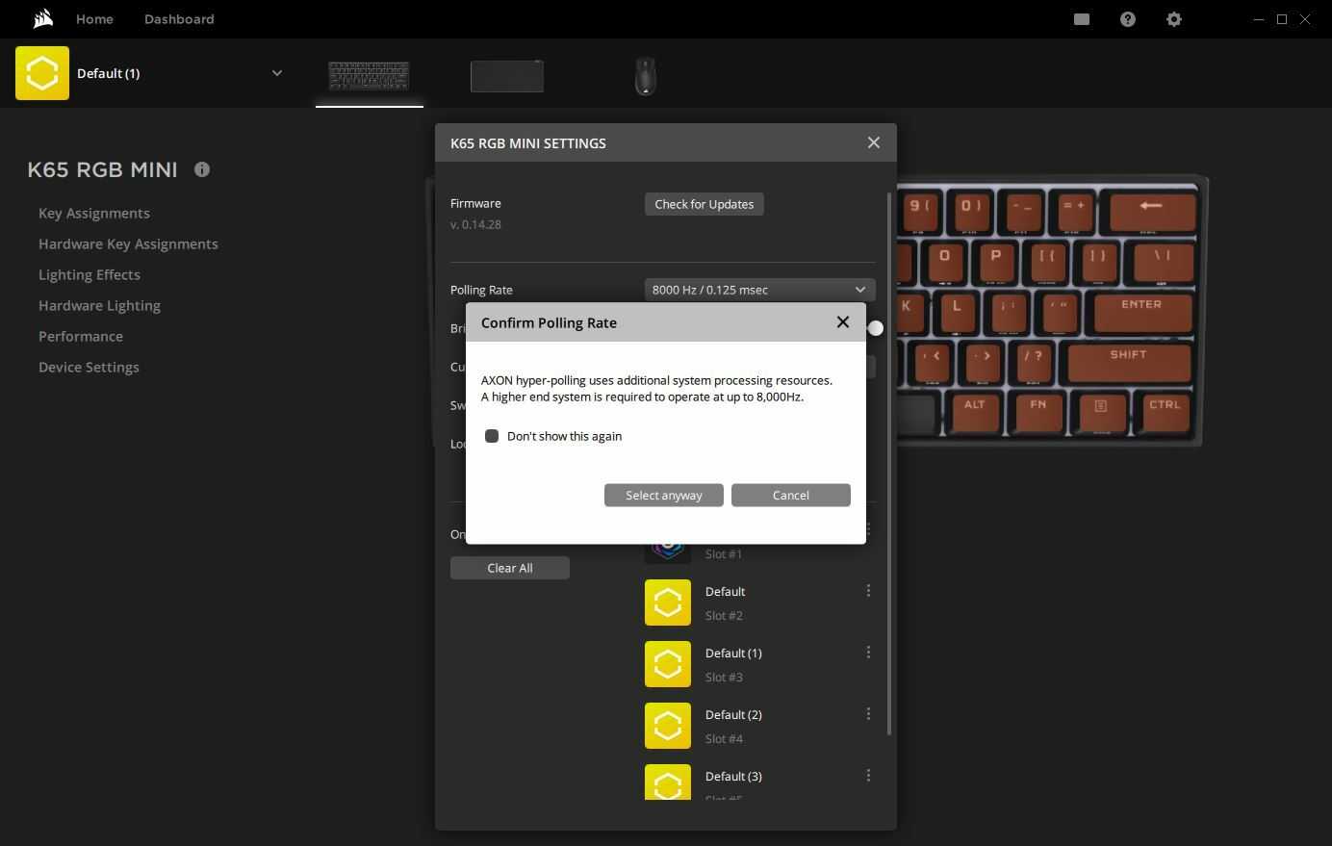Expand the Default (1) profile selector chevron
Image resolution: width=1332 pixels, height=846 pixels.
(277, 73)
